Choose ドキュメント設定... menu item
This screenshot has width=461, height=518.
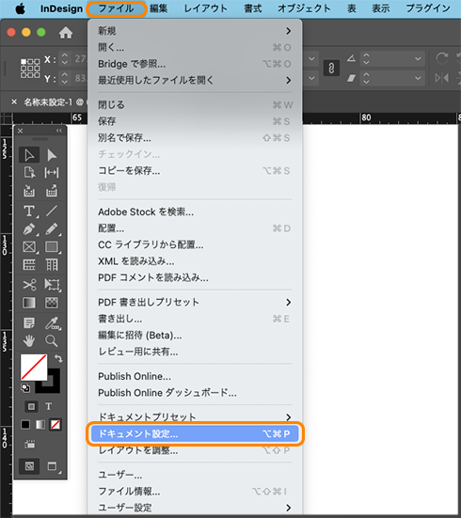tap(195, 433)
